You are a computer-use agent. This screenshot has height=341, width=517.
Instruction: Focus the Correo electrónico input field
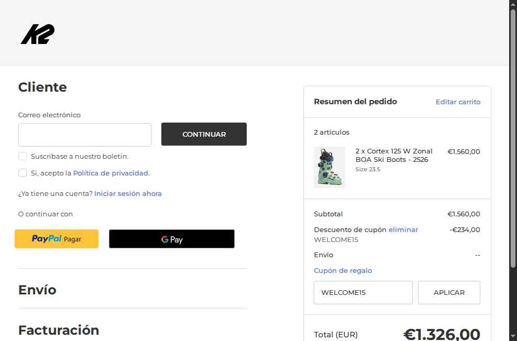85,135
